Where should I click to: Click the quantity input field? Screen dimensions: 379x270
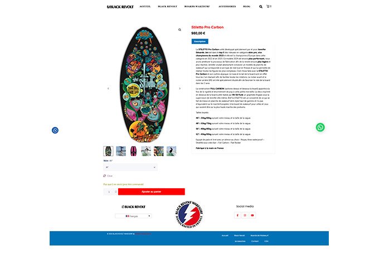click(x=109, y=192)
